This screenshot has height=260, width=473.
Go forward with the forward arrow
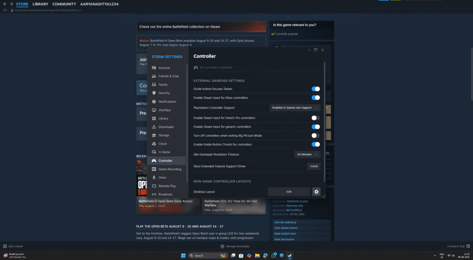12,4
